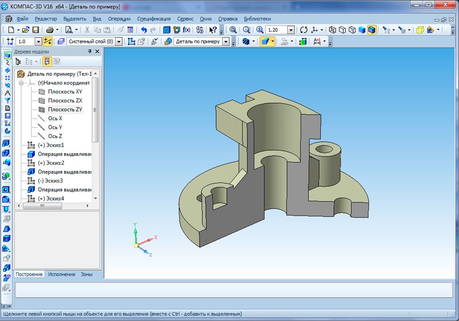459x321 pixels.
Task: Click the Print icon
Action: coord(50,30)
